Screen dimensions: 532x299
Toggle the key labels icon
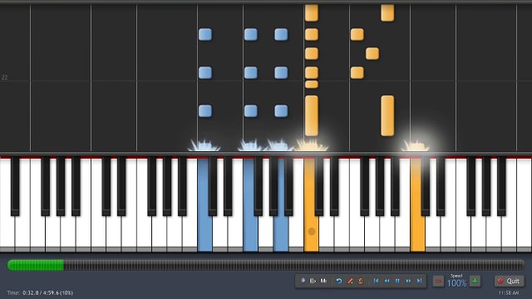(313, 281)
